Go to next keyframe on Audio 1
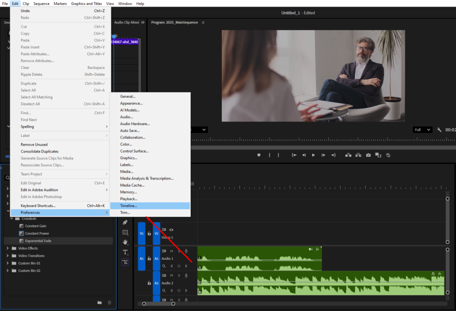 [186, 266]
